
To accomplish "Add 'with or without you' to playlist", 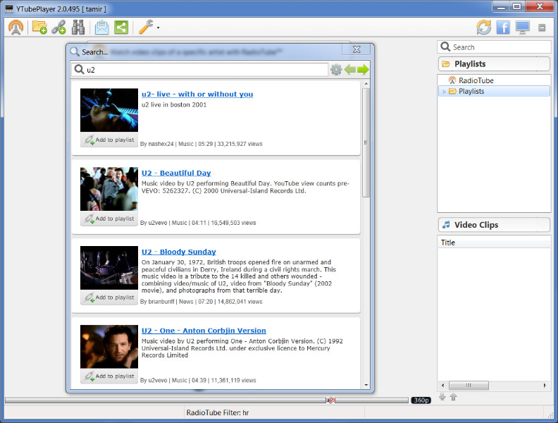I will click(109, 140).
